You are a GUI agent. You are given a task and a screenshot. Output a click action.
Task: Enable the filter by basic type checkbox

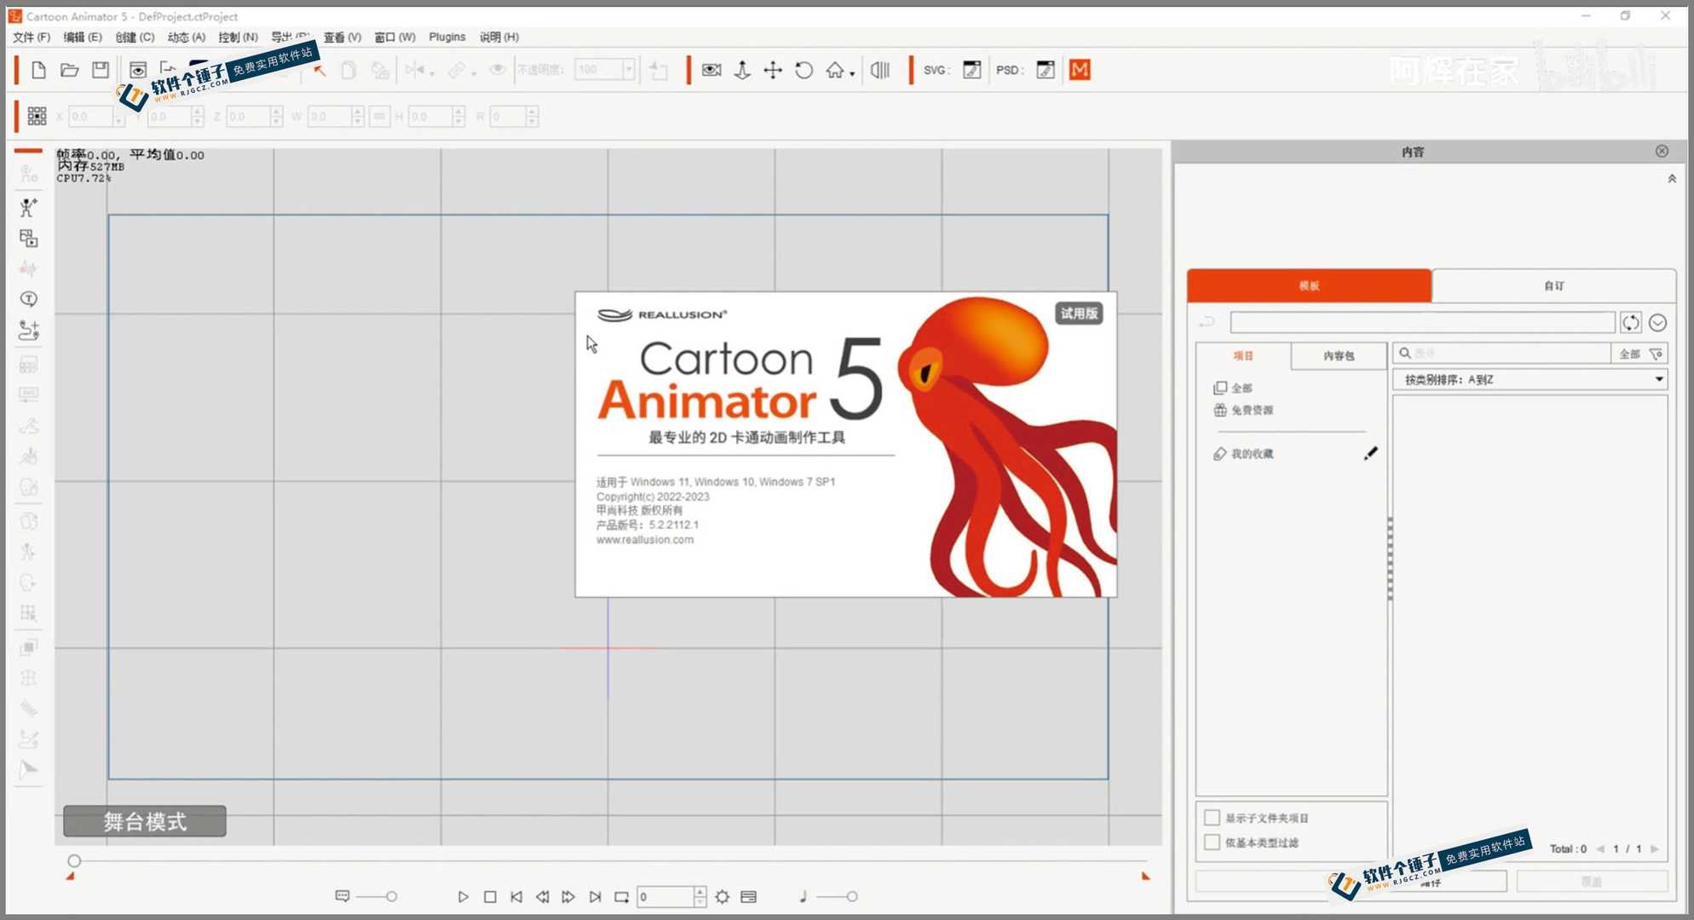coord(1212,842)
